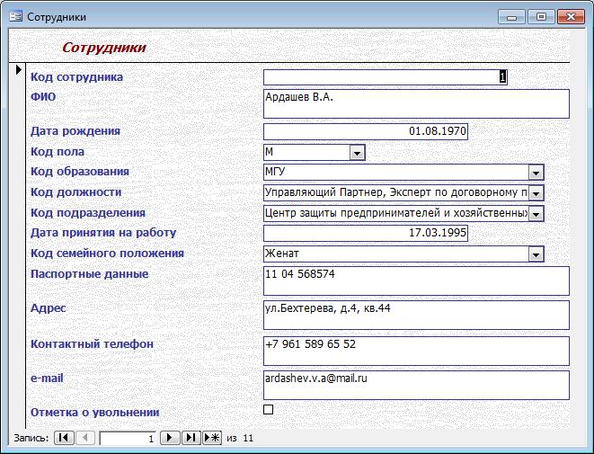594x454 pixels.
Task: Toggle the Отметка о увольнении checkbox
Action: 268,410
